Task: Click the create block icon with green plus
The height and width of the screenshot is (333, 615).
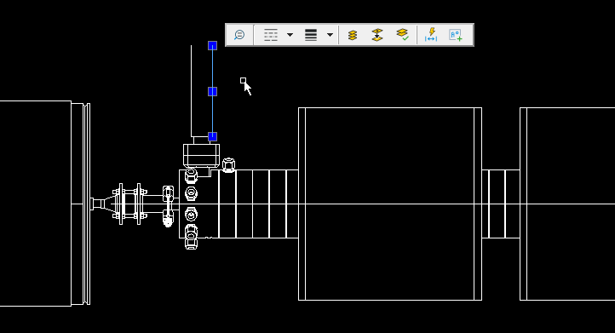Action: [456, 35]
